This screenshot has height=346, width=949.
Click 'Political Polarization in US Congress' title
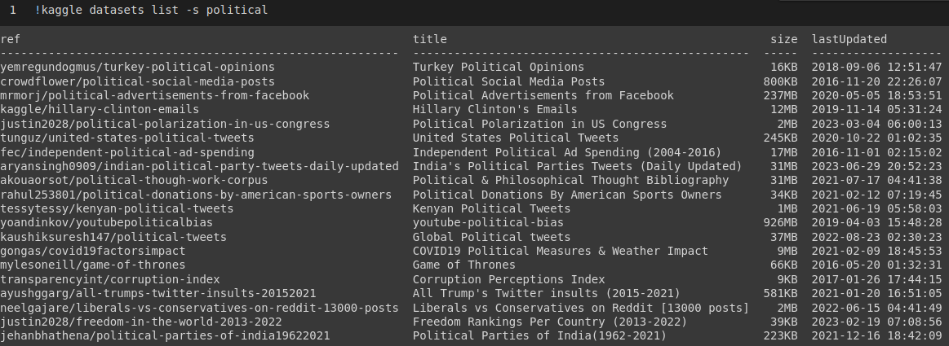pos(539,124)
